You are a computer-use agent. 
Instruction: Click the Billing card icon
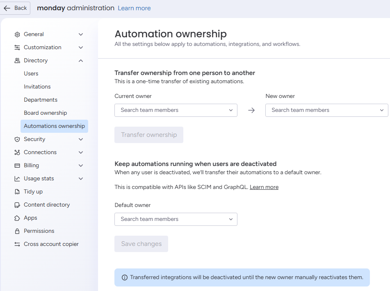point(17,166)
